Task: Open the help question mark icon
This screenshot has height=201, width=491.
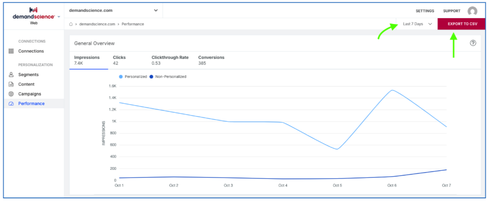Action: tap(473, 43)
